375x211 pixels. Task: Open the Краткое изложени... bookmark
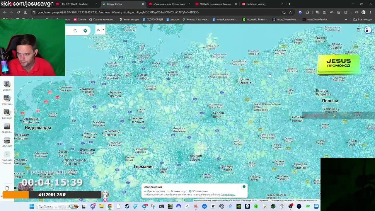tap(102, 20)
